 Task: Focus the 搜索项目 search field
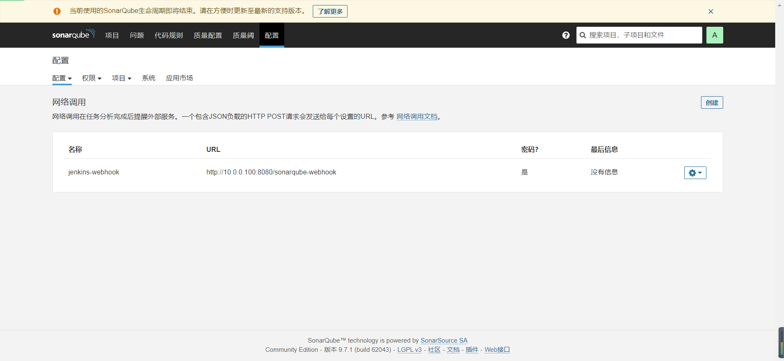click(x=639, y=35)
